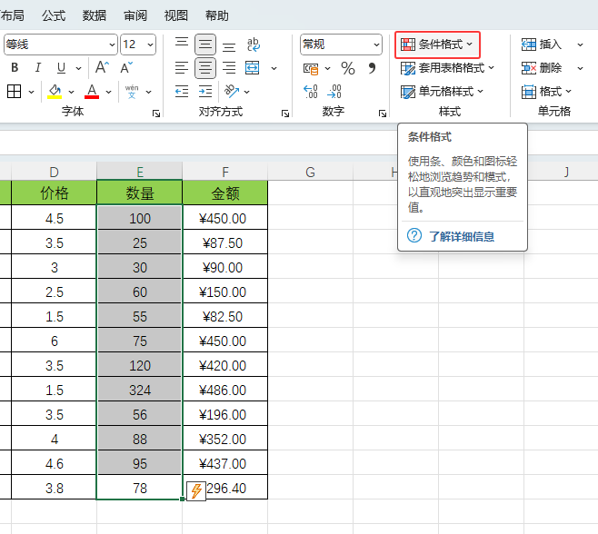This screenshot has height=534, width=598.
Task: Toggle bold formatting
Action: coord(15,68)
